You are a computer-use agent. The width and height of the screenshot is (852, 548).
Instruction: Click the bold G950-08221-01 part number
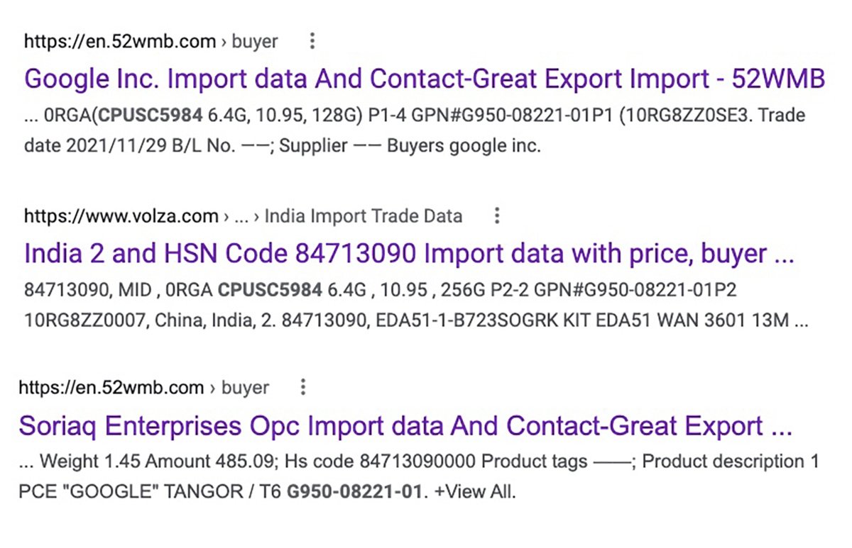(354, 491)
